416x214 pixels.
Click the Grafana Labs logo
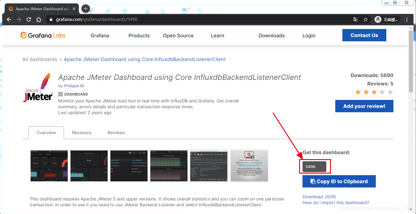(x=43, y=35)
